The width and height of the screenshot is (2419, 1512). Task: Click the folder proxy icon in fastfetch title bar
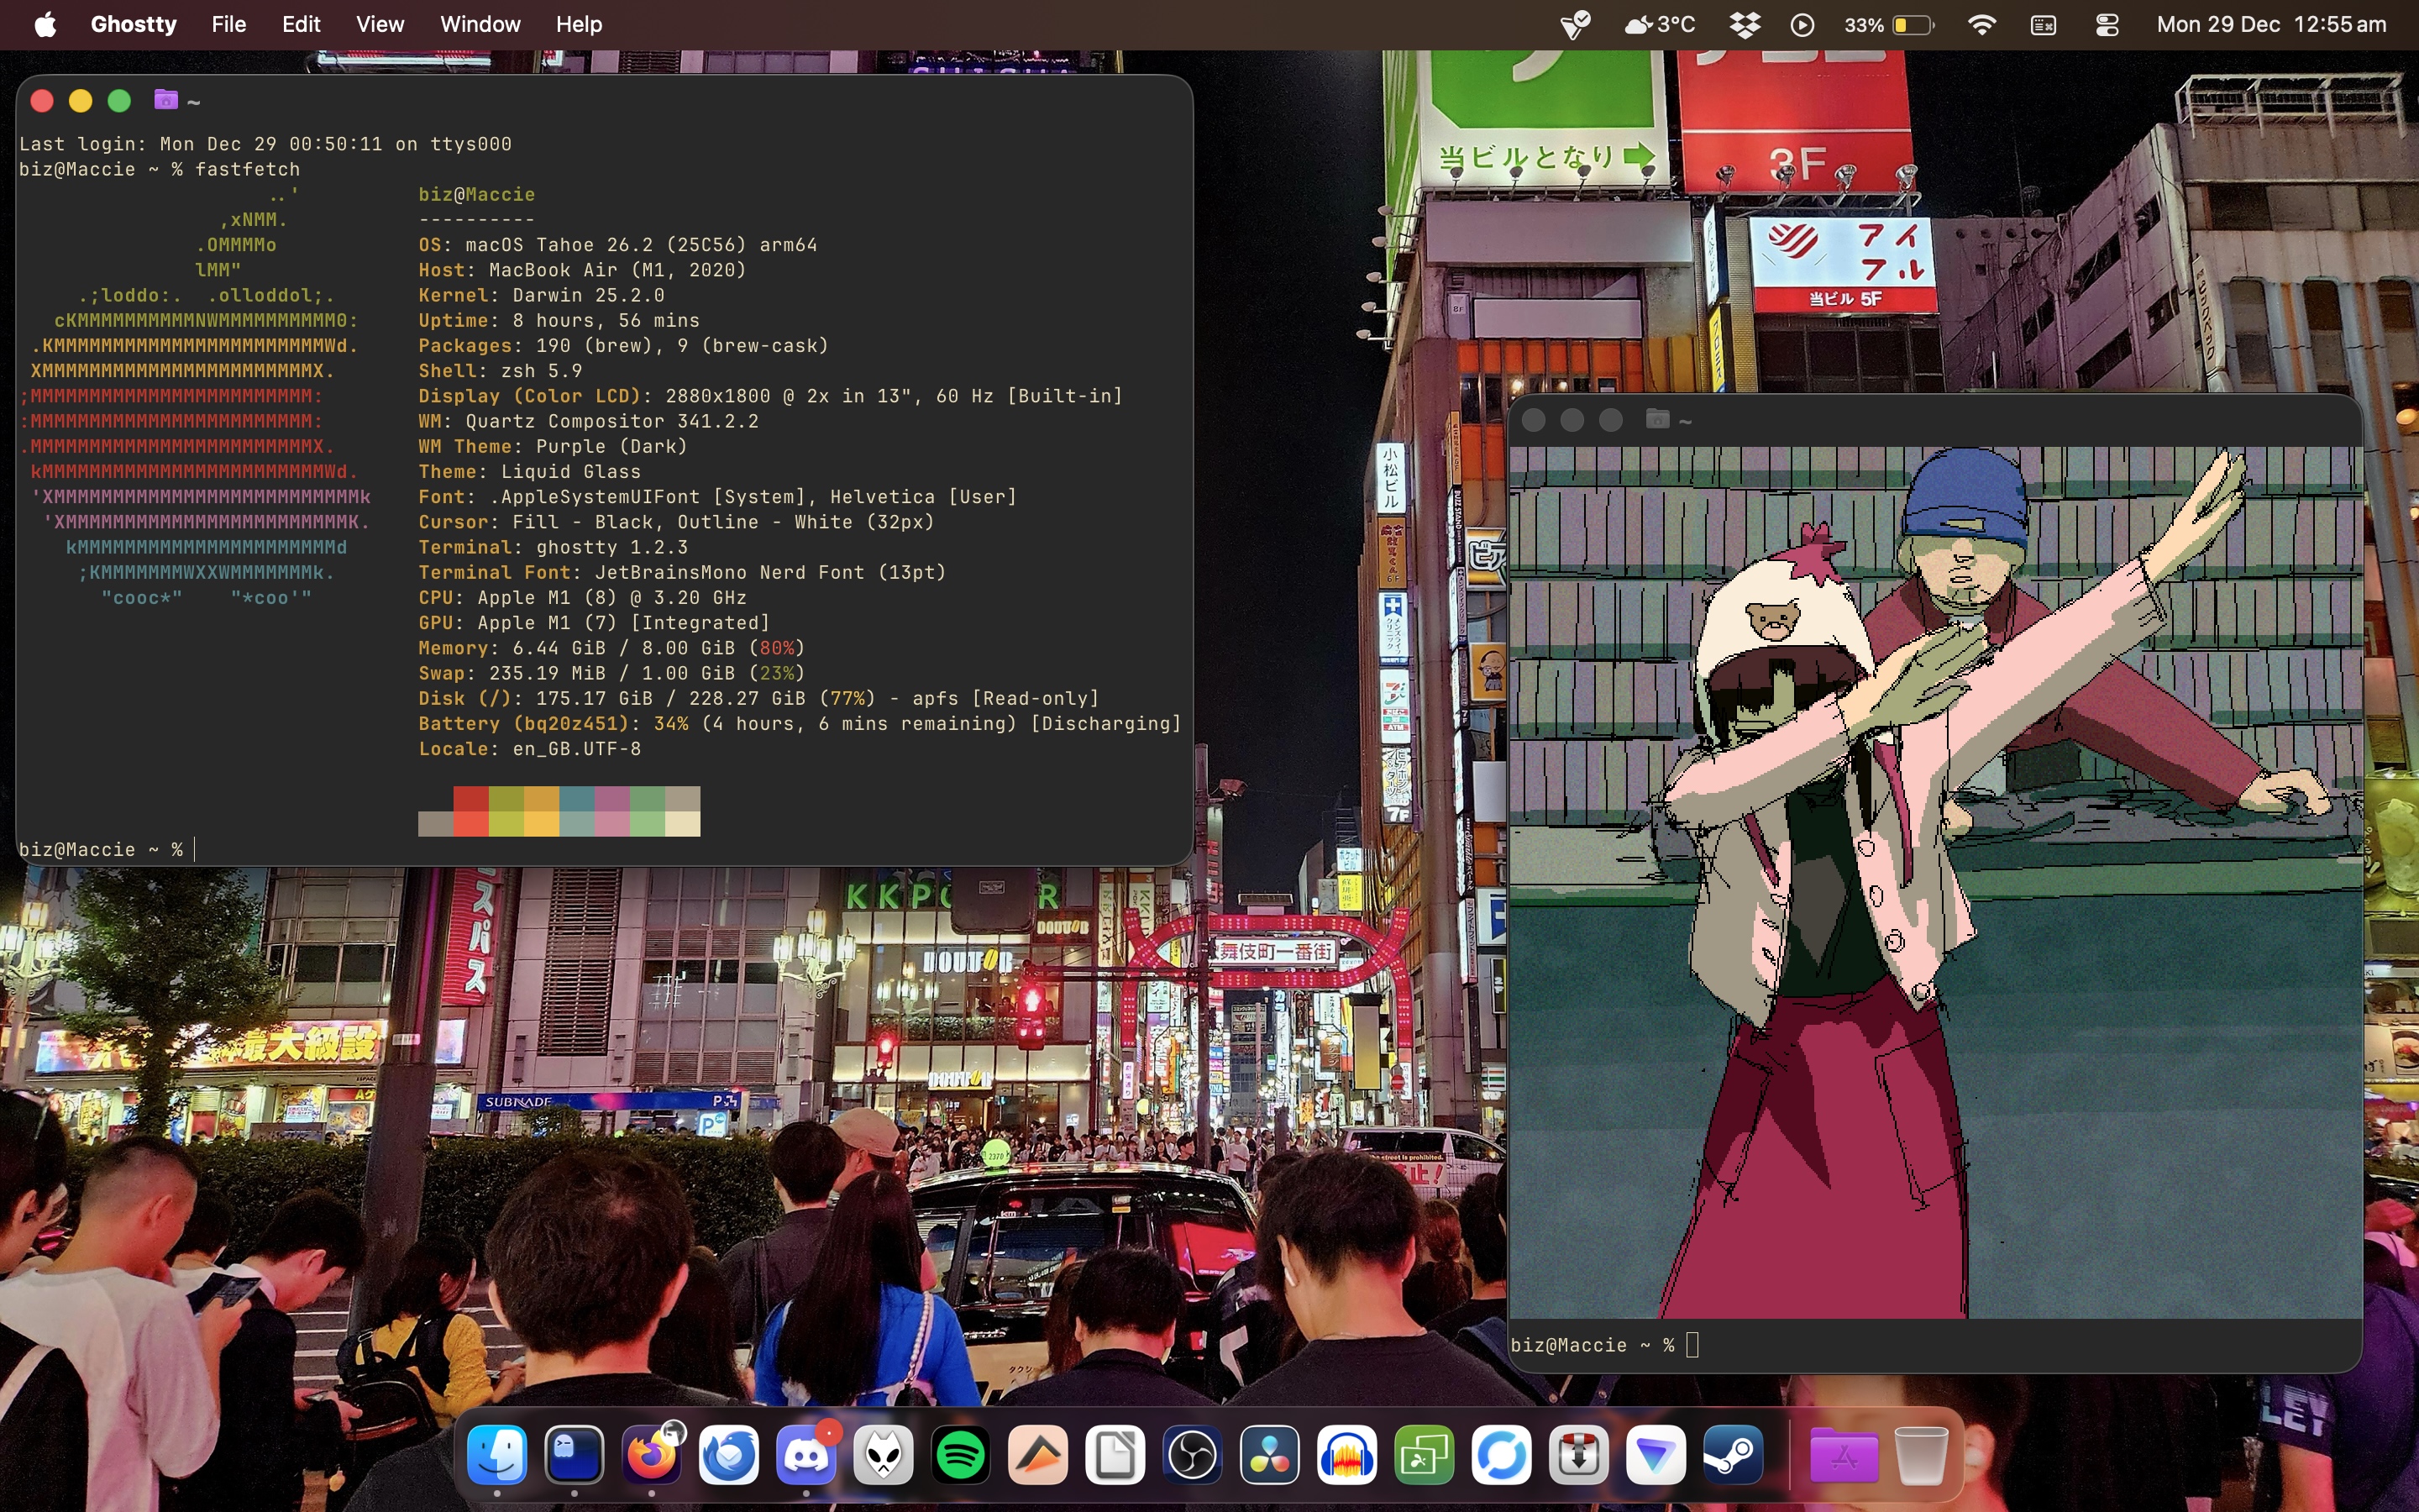166,100
